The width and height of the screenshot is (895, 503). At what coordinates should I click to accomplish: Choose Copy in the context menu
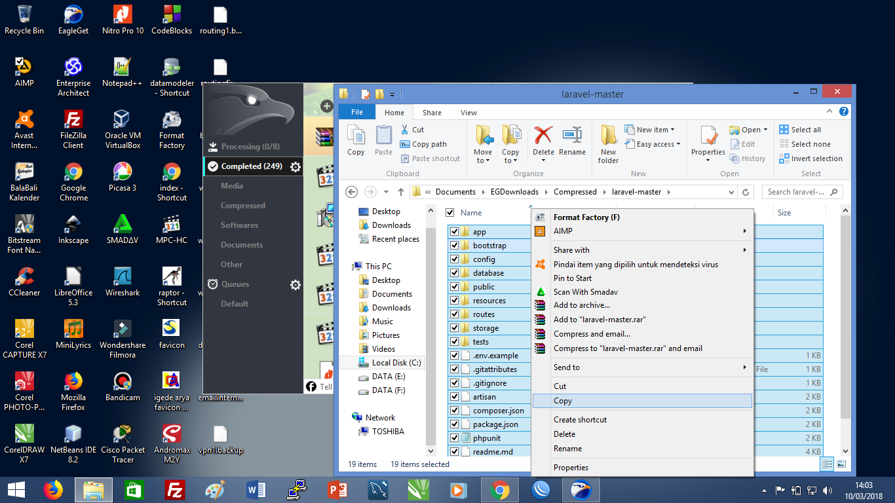pos(642,401)
